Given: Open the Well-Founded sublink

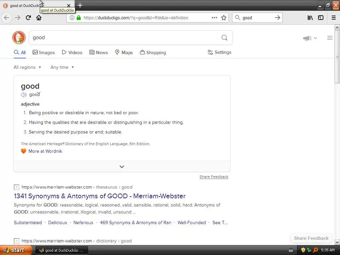Looking at the screenshot, I should click(192, 223).
